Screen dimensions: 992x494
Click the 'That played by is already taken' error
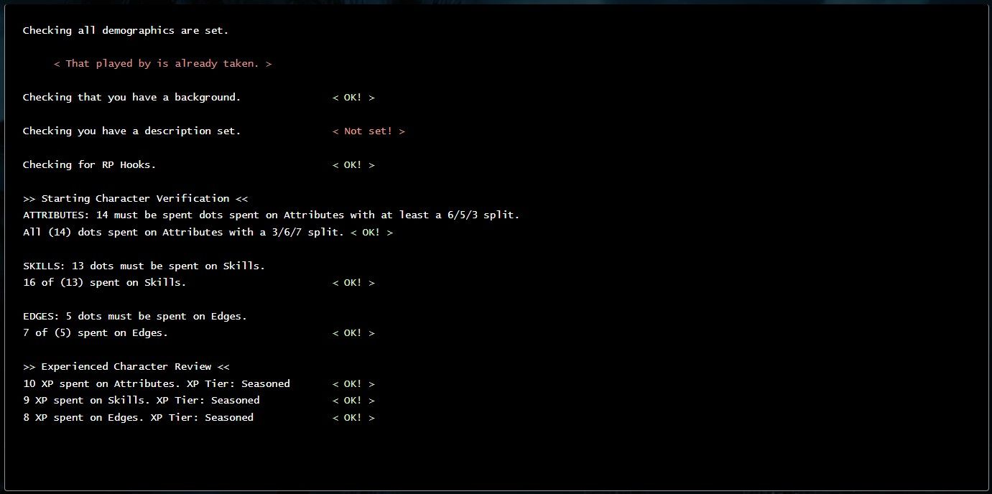click(x=162, y=64)
